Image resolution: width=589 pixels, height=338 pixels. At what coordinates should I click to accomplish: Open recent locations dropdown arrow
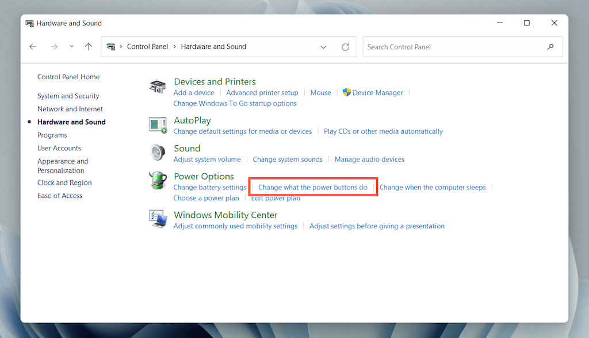click(x=72, y=46)
